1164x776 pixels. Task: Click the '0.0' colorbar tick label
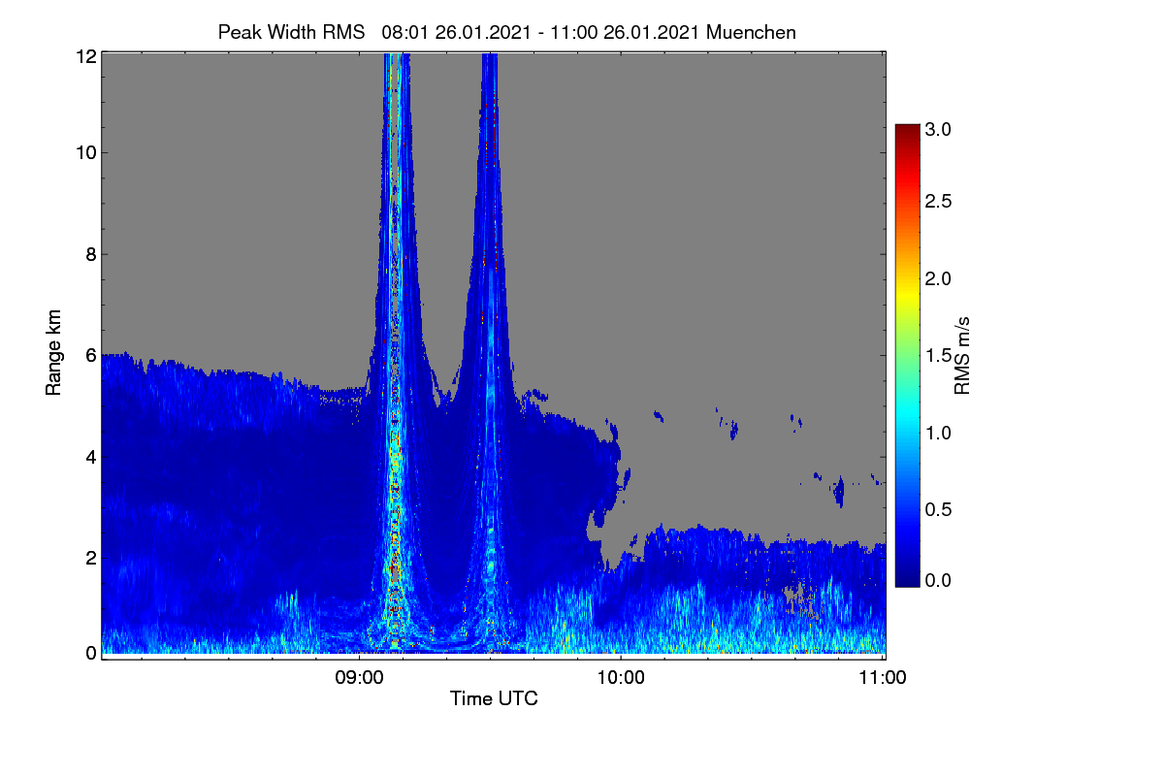939,580
